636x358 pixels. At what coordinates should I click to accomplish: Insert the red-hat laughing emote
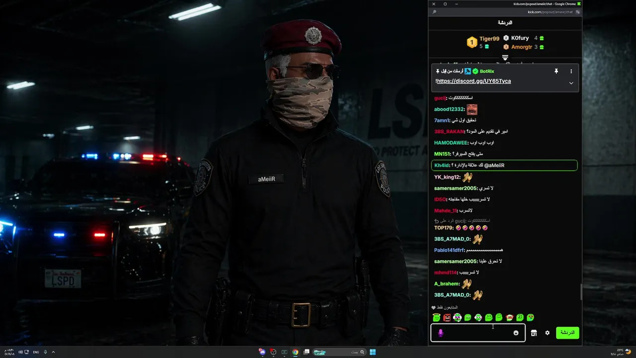pyautogui.click(x=509, y=317)
